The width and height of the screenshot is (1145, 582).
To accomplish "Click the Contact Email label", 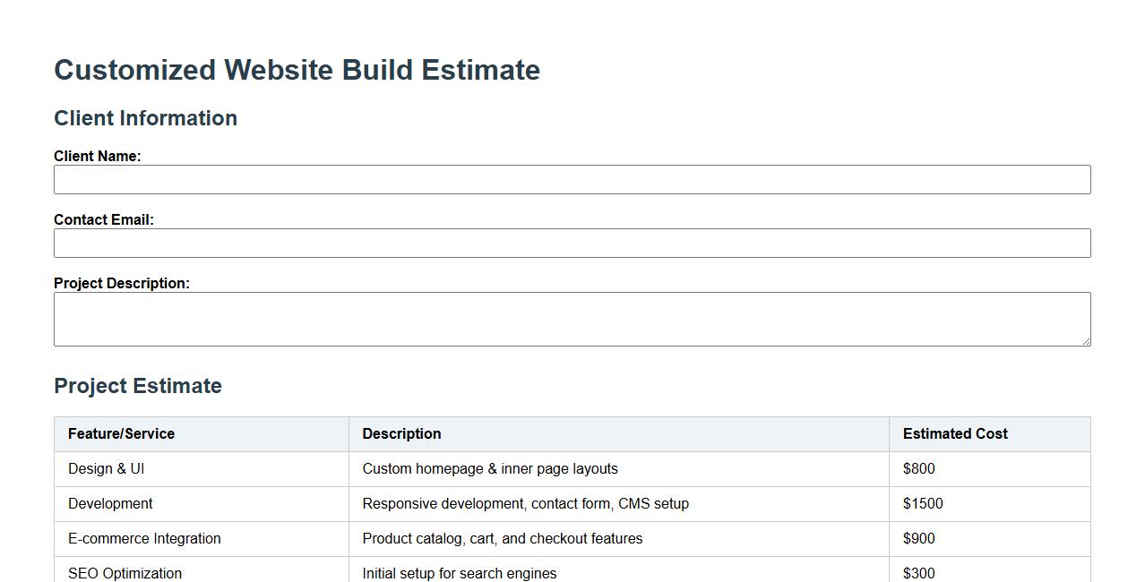I will 104,219.
